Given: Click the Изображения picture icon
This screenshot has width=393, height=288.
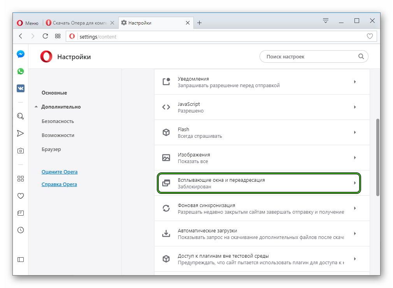Looking at the screenshot, I should pos(166,158).
